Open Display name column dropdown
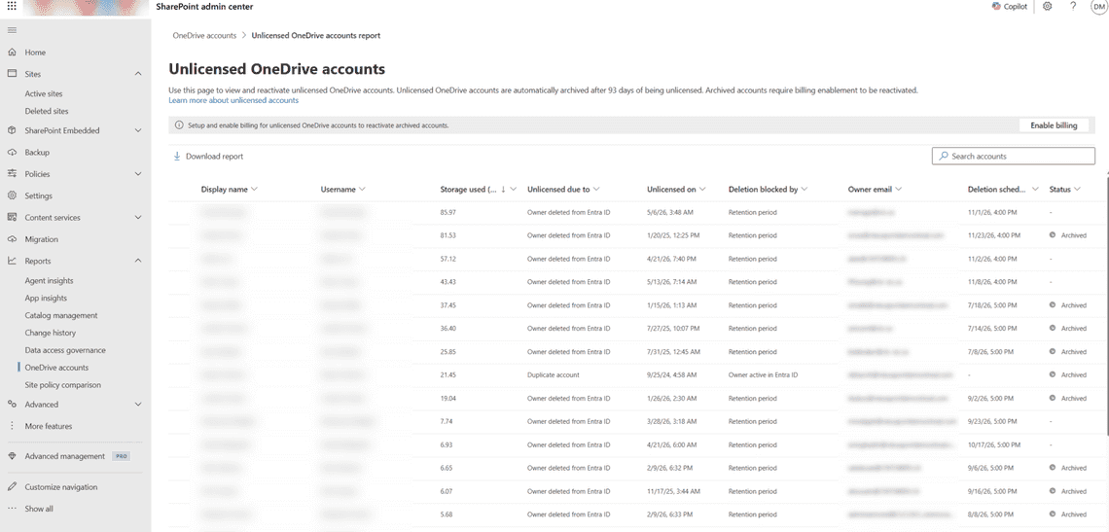 pos(255,189)
